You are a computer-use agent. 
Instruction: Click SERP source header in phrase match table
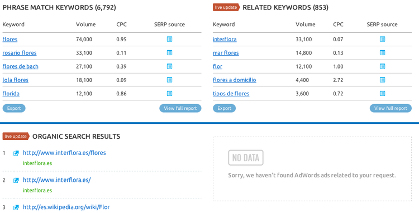[169, 25]
